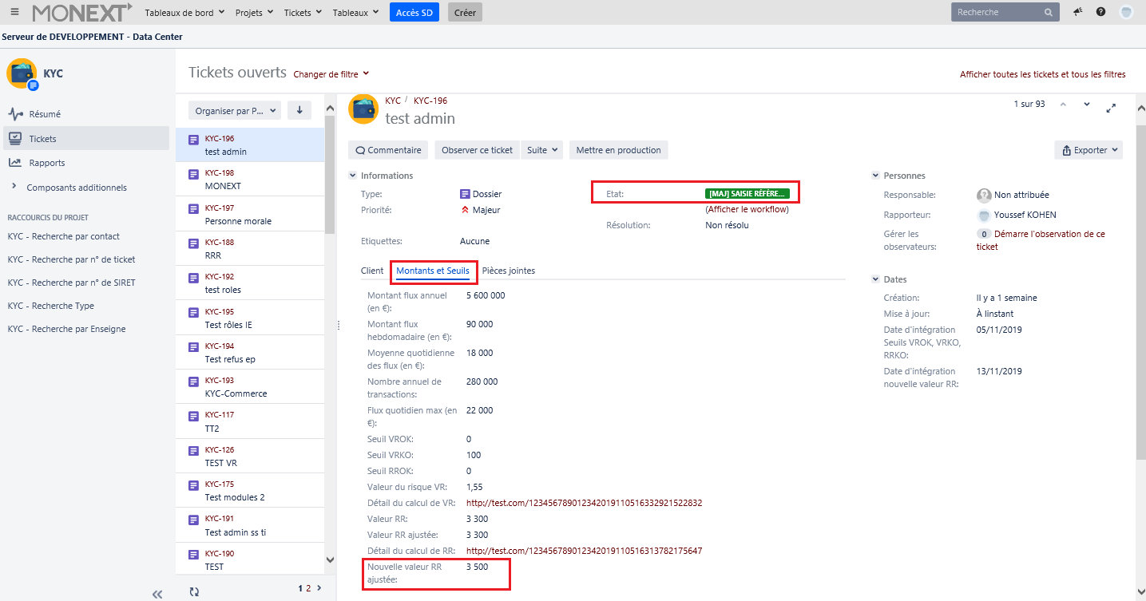
Task: Click the search field Recherche
Action: point(997,12)
